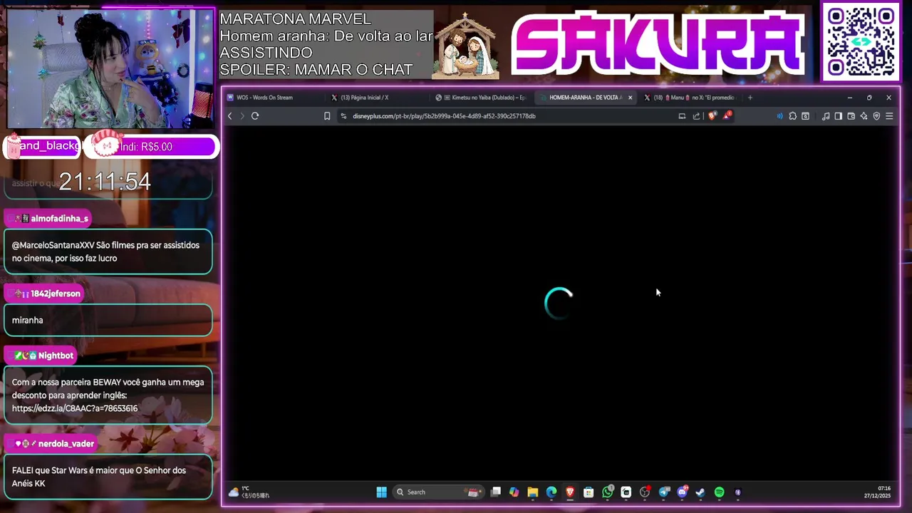This screenshot has height=513, width=912.
Task: Open picture-in-picture icon in address bar
Action: tap(682, 116)
